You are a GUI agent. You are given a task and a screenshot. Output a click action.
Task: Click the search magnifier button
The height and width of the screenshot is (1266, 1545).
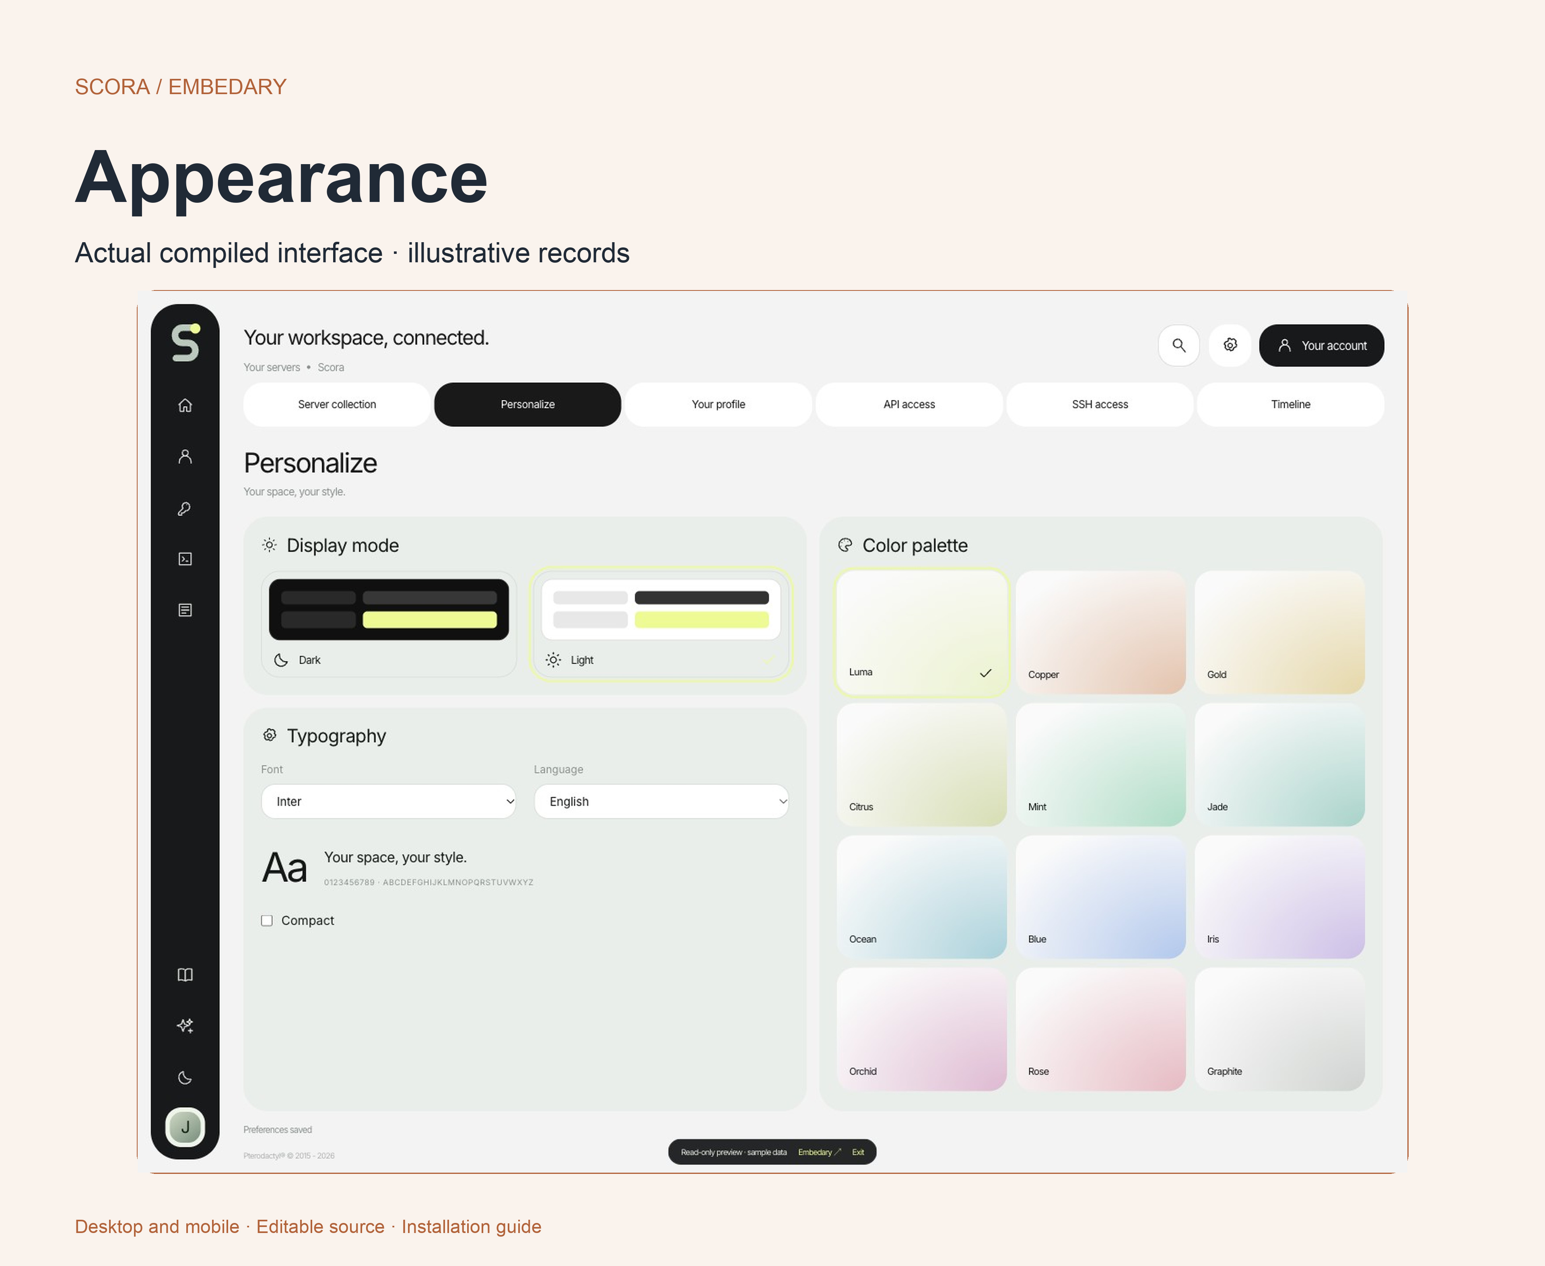(1179, 346)
